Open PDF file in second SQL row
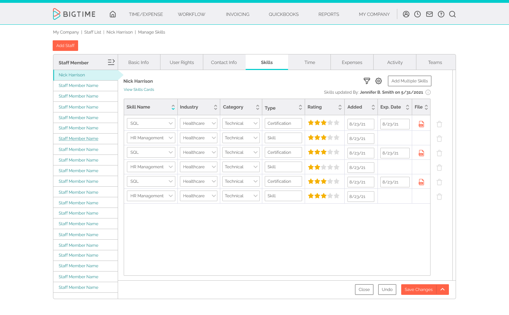 tap(421, 153)
